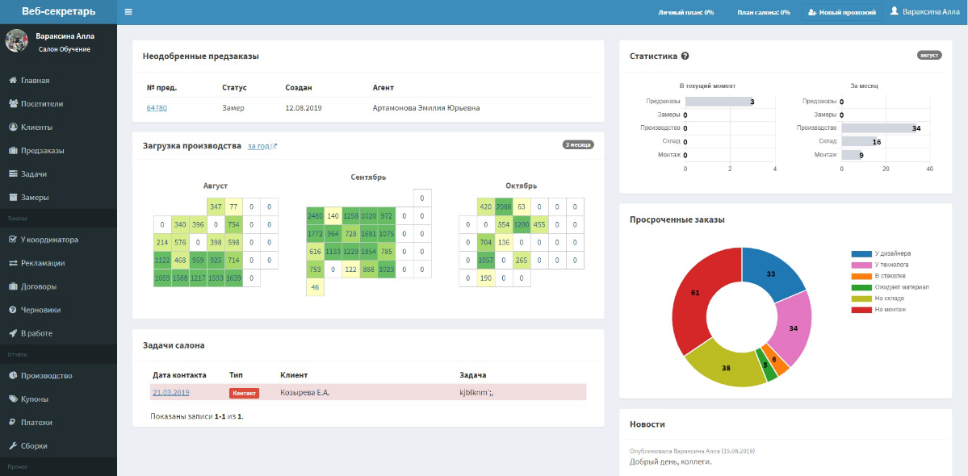Viewport: 968px width, 476px height.
Task: Click the У координатора checkmark icon
Action: click(13, 240)
